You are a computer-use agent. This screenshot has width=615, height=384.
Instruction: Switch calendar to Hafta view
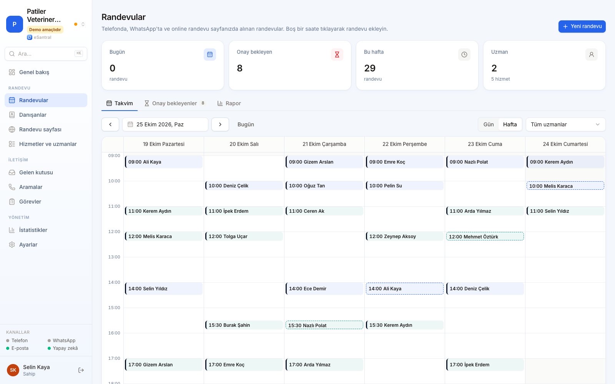click(510, 124)
